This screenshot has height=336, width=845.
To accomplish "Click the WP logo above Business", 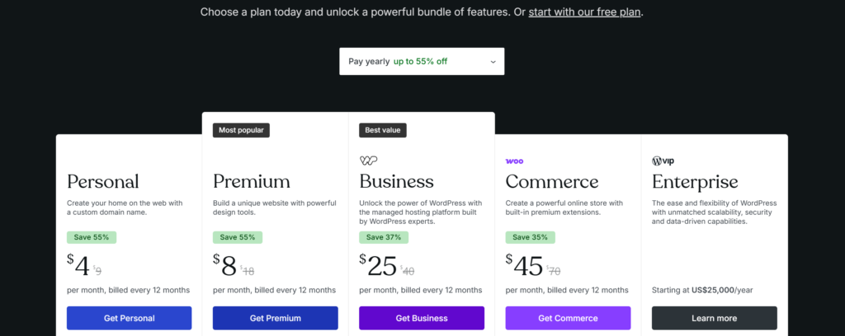I will pyautogui.click(x=369, y=161).
